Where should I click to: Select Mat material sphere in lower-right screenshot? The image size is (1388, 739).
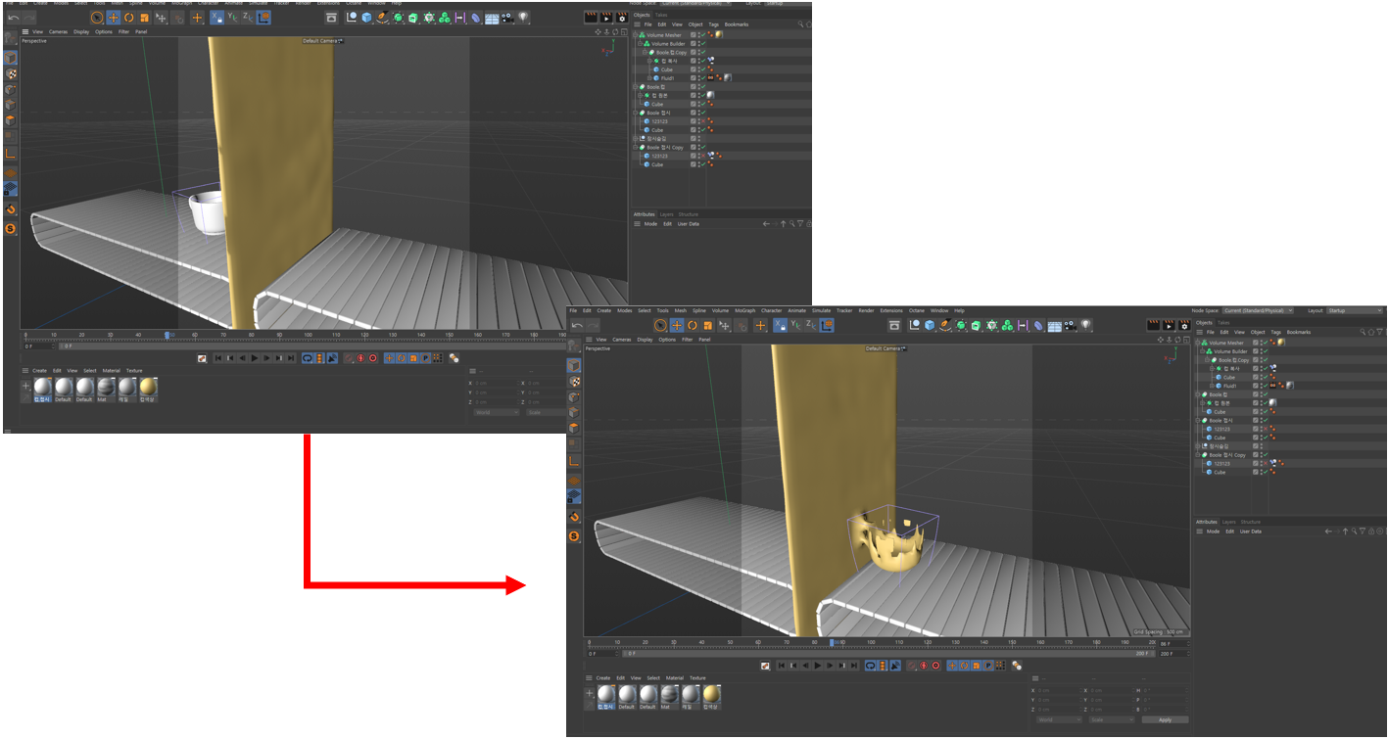pyautogui.click(x=669, y=694)
